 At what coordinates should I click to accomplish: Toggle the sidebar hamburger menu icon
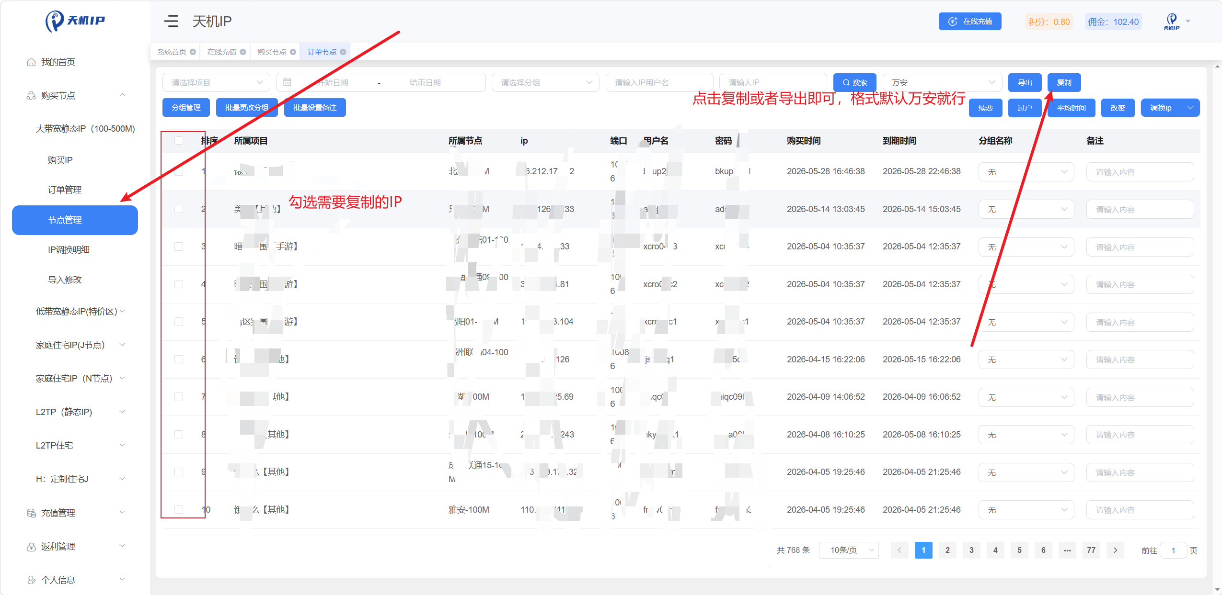point(171,21)
